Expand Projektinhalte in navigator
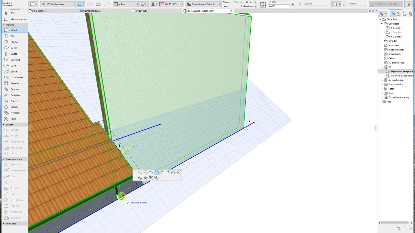The height and width of the screenshot is (233, 415). pyautogui.click(x=382, y=84)
